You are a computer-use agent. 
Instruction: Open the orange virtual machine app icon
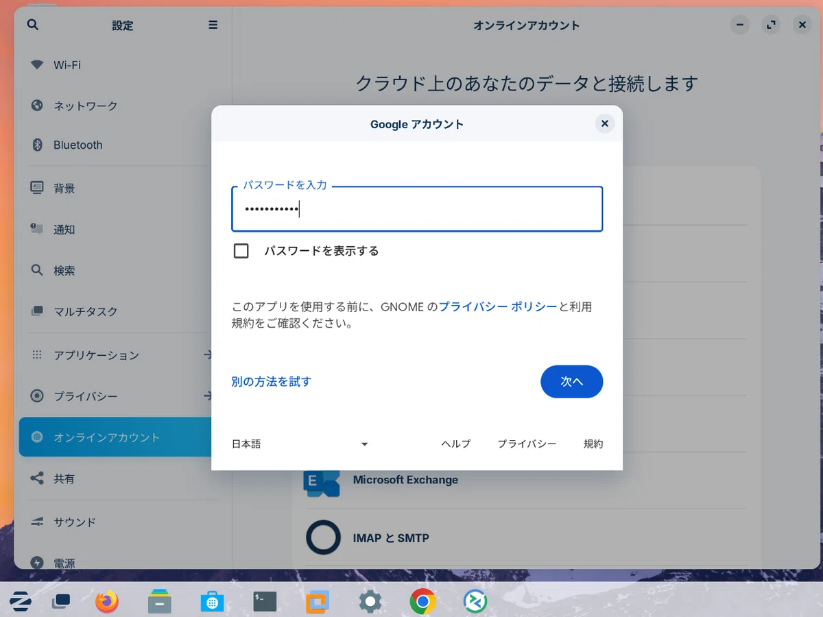click(318, 602)
